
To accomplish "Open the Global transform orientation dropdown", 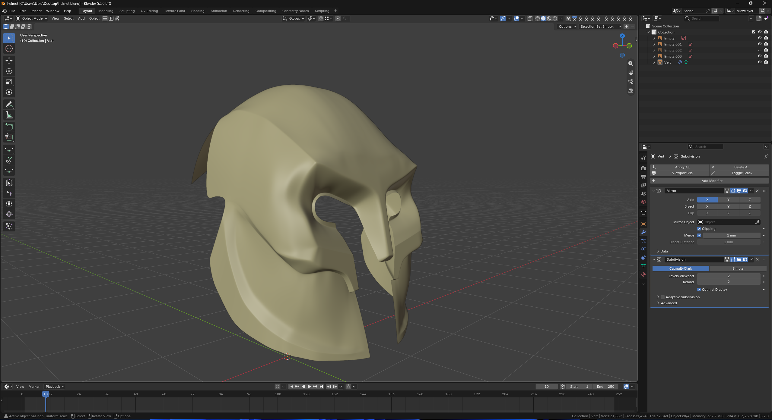I will tap(294, 18).
